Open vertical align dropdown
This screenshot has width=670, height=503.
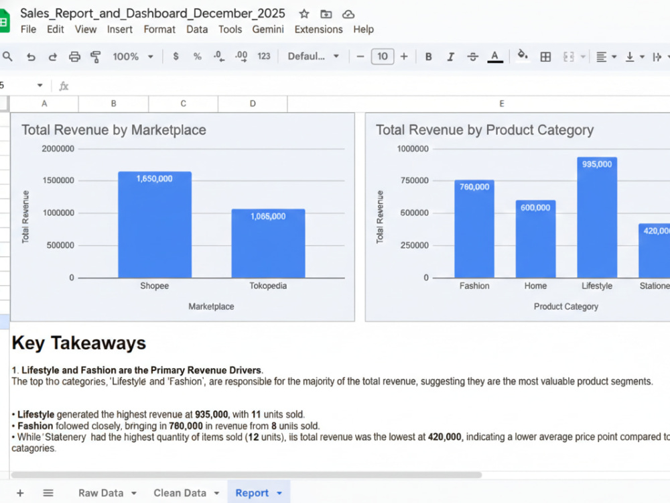(634, 56)
